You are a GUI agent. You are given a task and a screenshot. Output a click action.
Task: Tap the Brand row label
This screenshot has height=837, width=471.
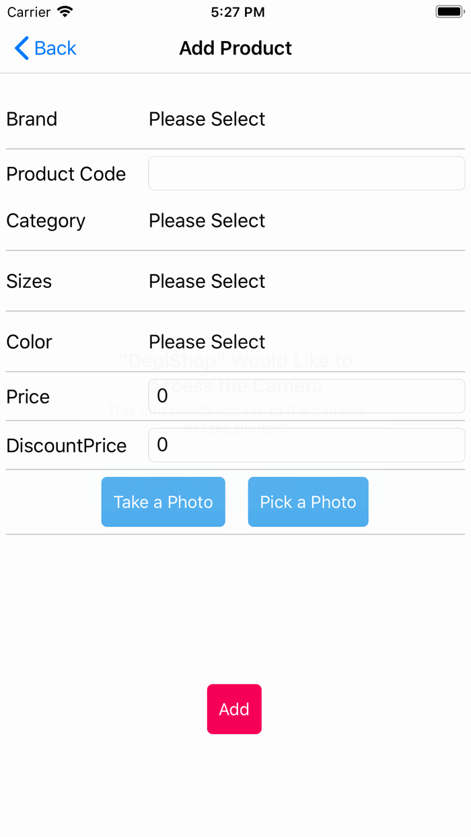point(31,119)
